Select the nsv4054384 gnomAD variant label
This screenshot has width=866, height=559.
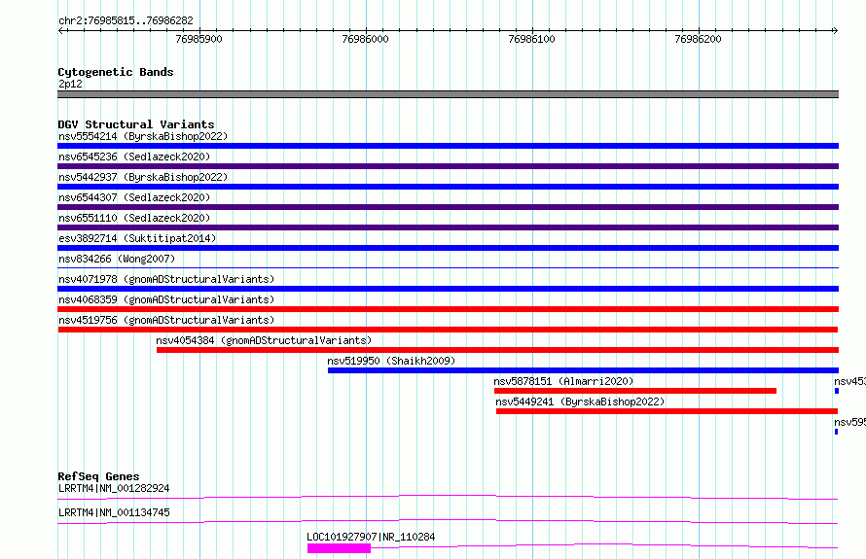pyautogui.click(x=264, y=340)
